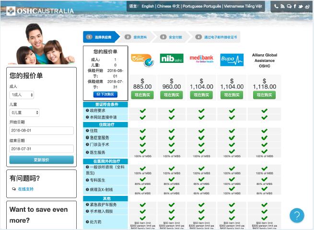314x230 pixels.
Task: Click the info icon beside 病理及X-射线
Action: tap(87, 190)
